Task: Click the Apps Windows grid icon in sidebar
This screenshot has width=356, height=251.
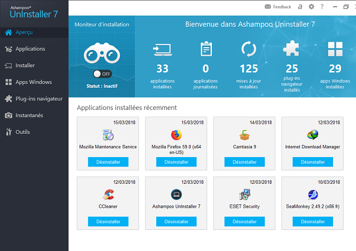Action: click(9, 82)
